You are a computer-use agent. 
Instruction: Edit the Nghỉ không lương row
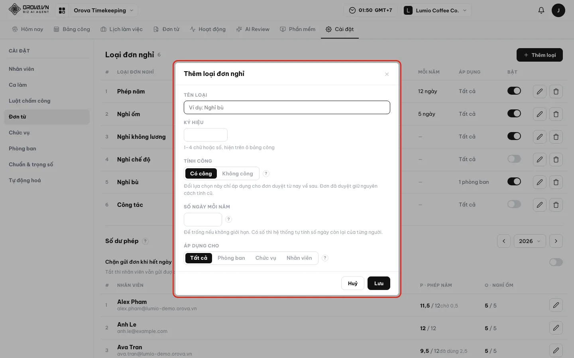(539, 137)
